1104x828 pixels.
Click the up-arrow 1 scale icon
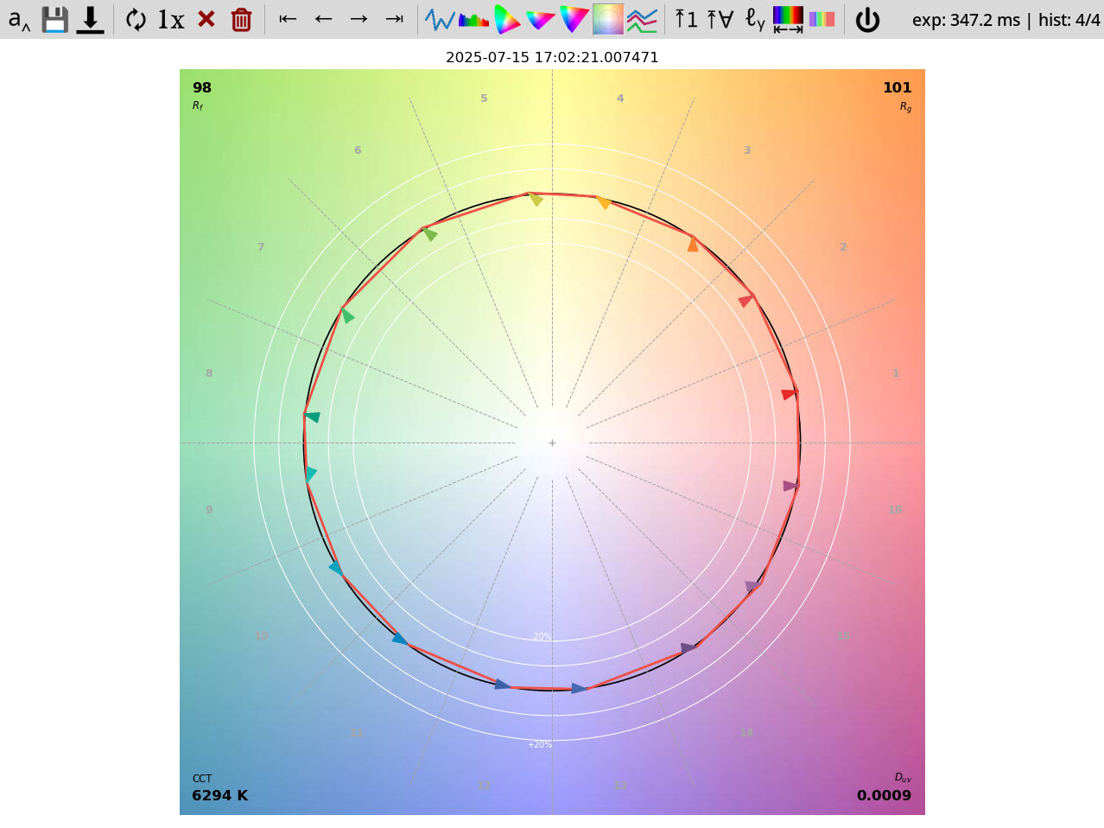tap(686, 19)
